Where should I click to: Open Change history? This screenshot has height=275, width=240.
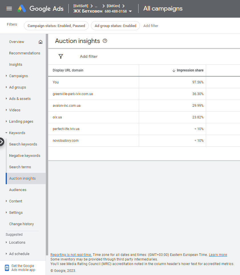tap(21, 224)
